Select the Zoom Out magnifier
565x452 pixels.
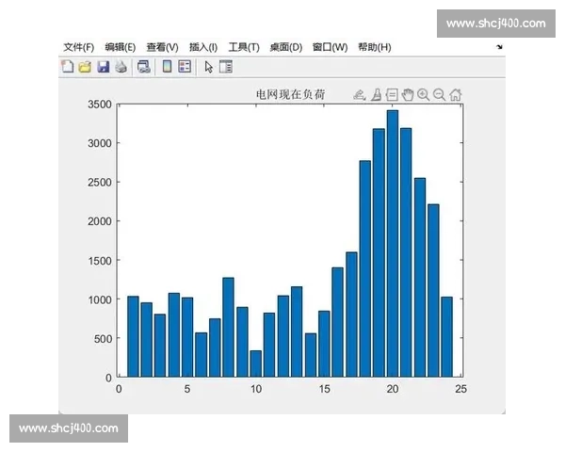click(439, 95)
